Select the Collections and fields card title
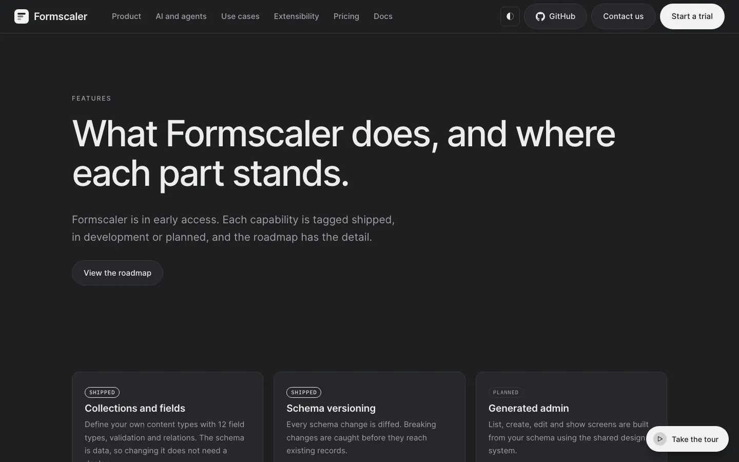Screen dimensions: 739x462 click(135, 408)
